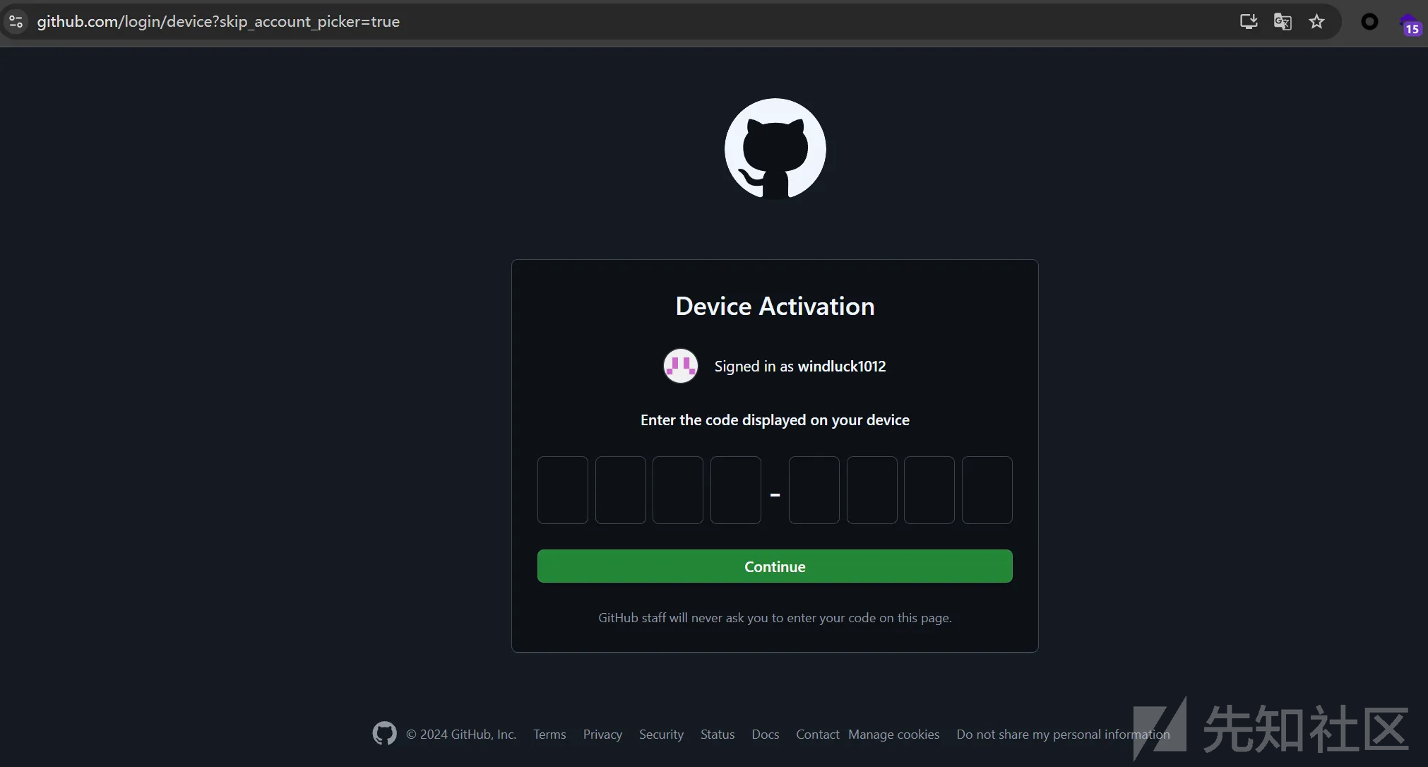
Task: Click the green Continue button
Action: [775, 566]
